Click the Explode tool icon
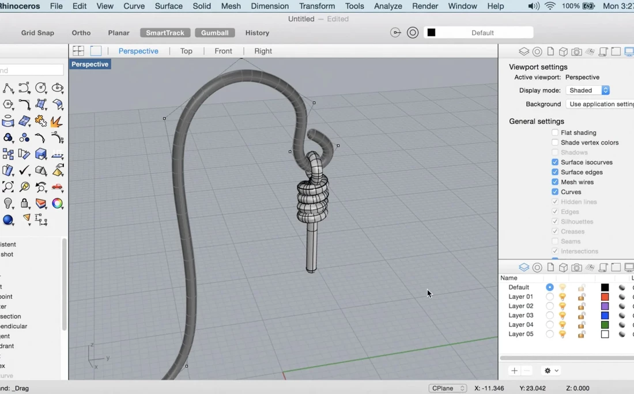 point(58,121)
